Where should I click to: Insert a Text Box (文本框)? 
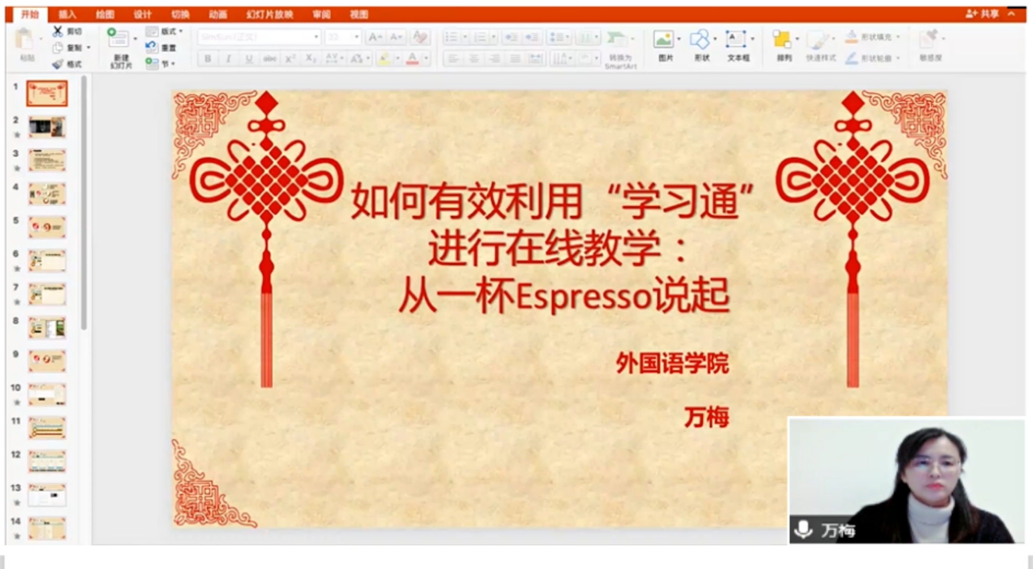coord(736,40)
